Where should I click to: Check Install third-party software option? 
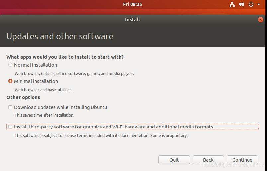[x=10, y=127]
